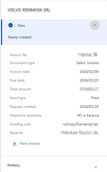Select the New status label
This screenshot has height=172, width=107.
coord(21,25)
